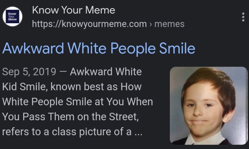Click the word 'Smile' ending the blue title
This screenshot has height=149, width=249.
[177, 48]
